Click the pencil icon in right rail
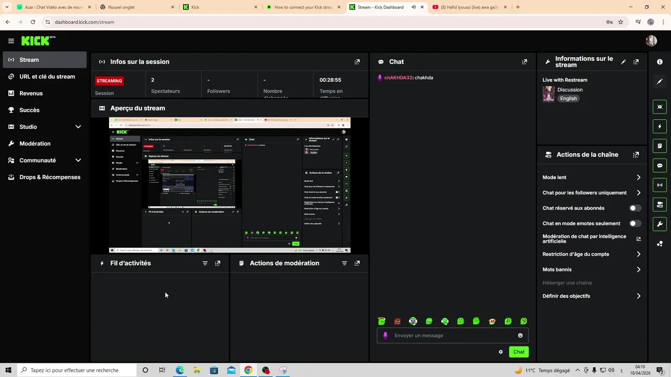This screenshot has height=377, width=671. coord(659,82)
